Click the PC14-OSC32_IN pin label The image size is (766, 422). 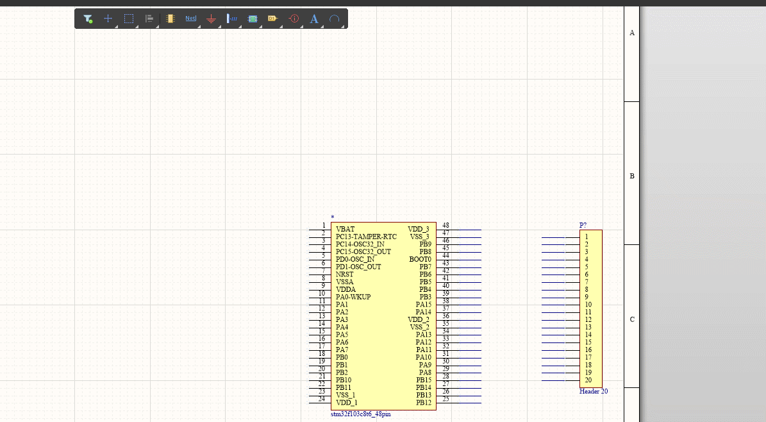pyautogui.click(x=360, y=244)
